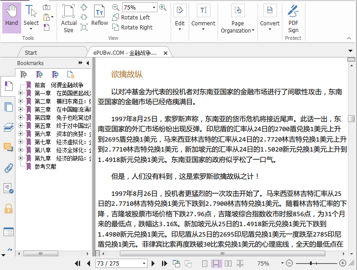Open the Comments sidebar panel
Image resolution: width=357 pixels, height=270 pixels.
9,147
